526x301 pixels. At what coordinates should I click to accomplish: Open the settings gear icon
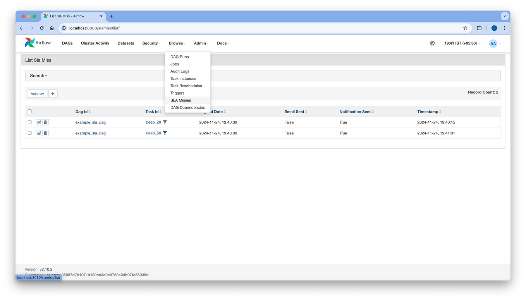(432, 43)
